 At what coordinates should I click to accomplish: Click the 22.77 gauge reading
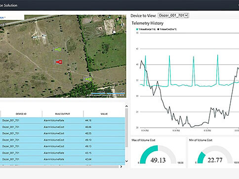pos(215,160)
